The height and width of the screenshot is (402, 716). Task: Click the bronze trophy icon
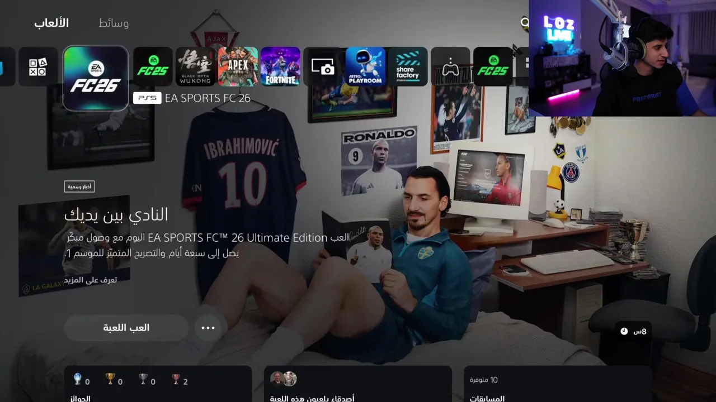pos(176,380)
